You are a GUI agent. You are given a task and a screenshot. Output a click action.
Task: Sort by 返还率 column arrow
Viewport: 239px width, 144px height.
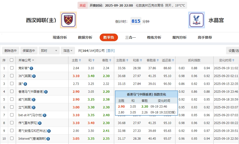(173, 60)
